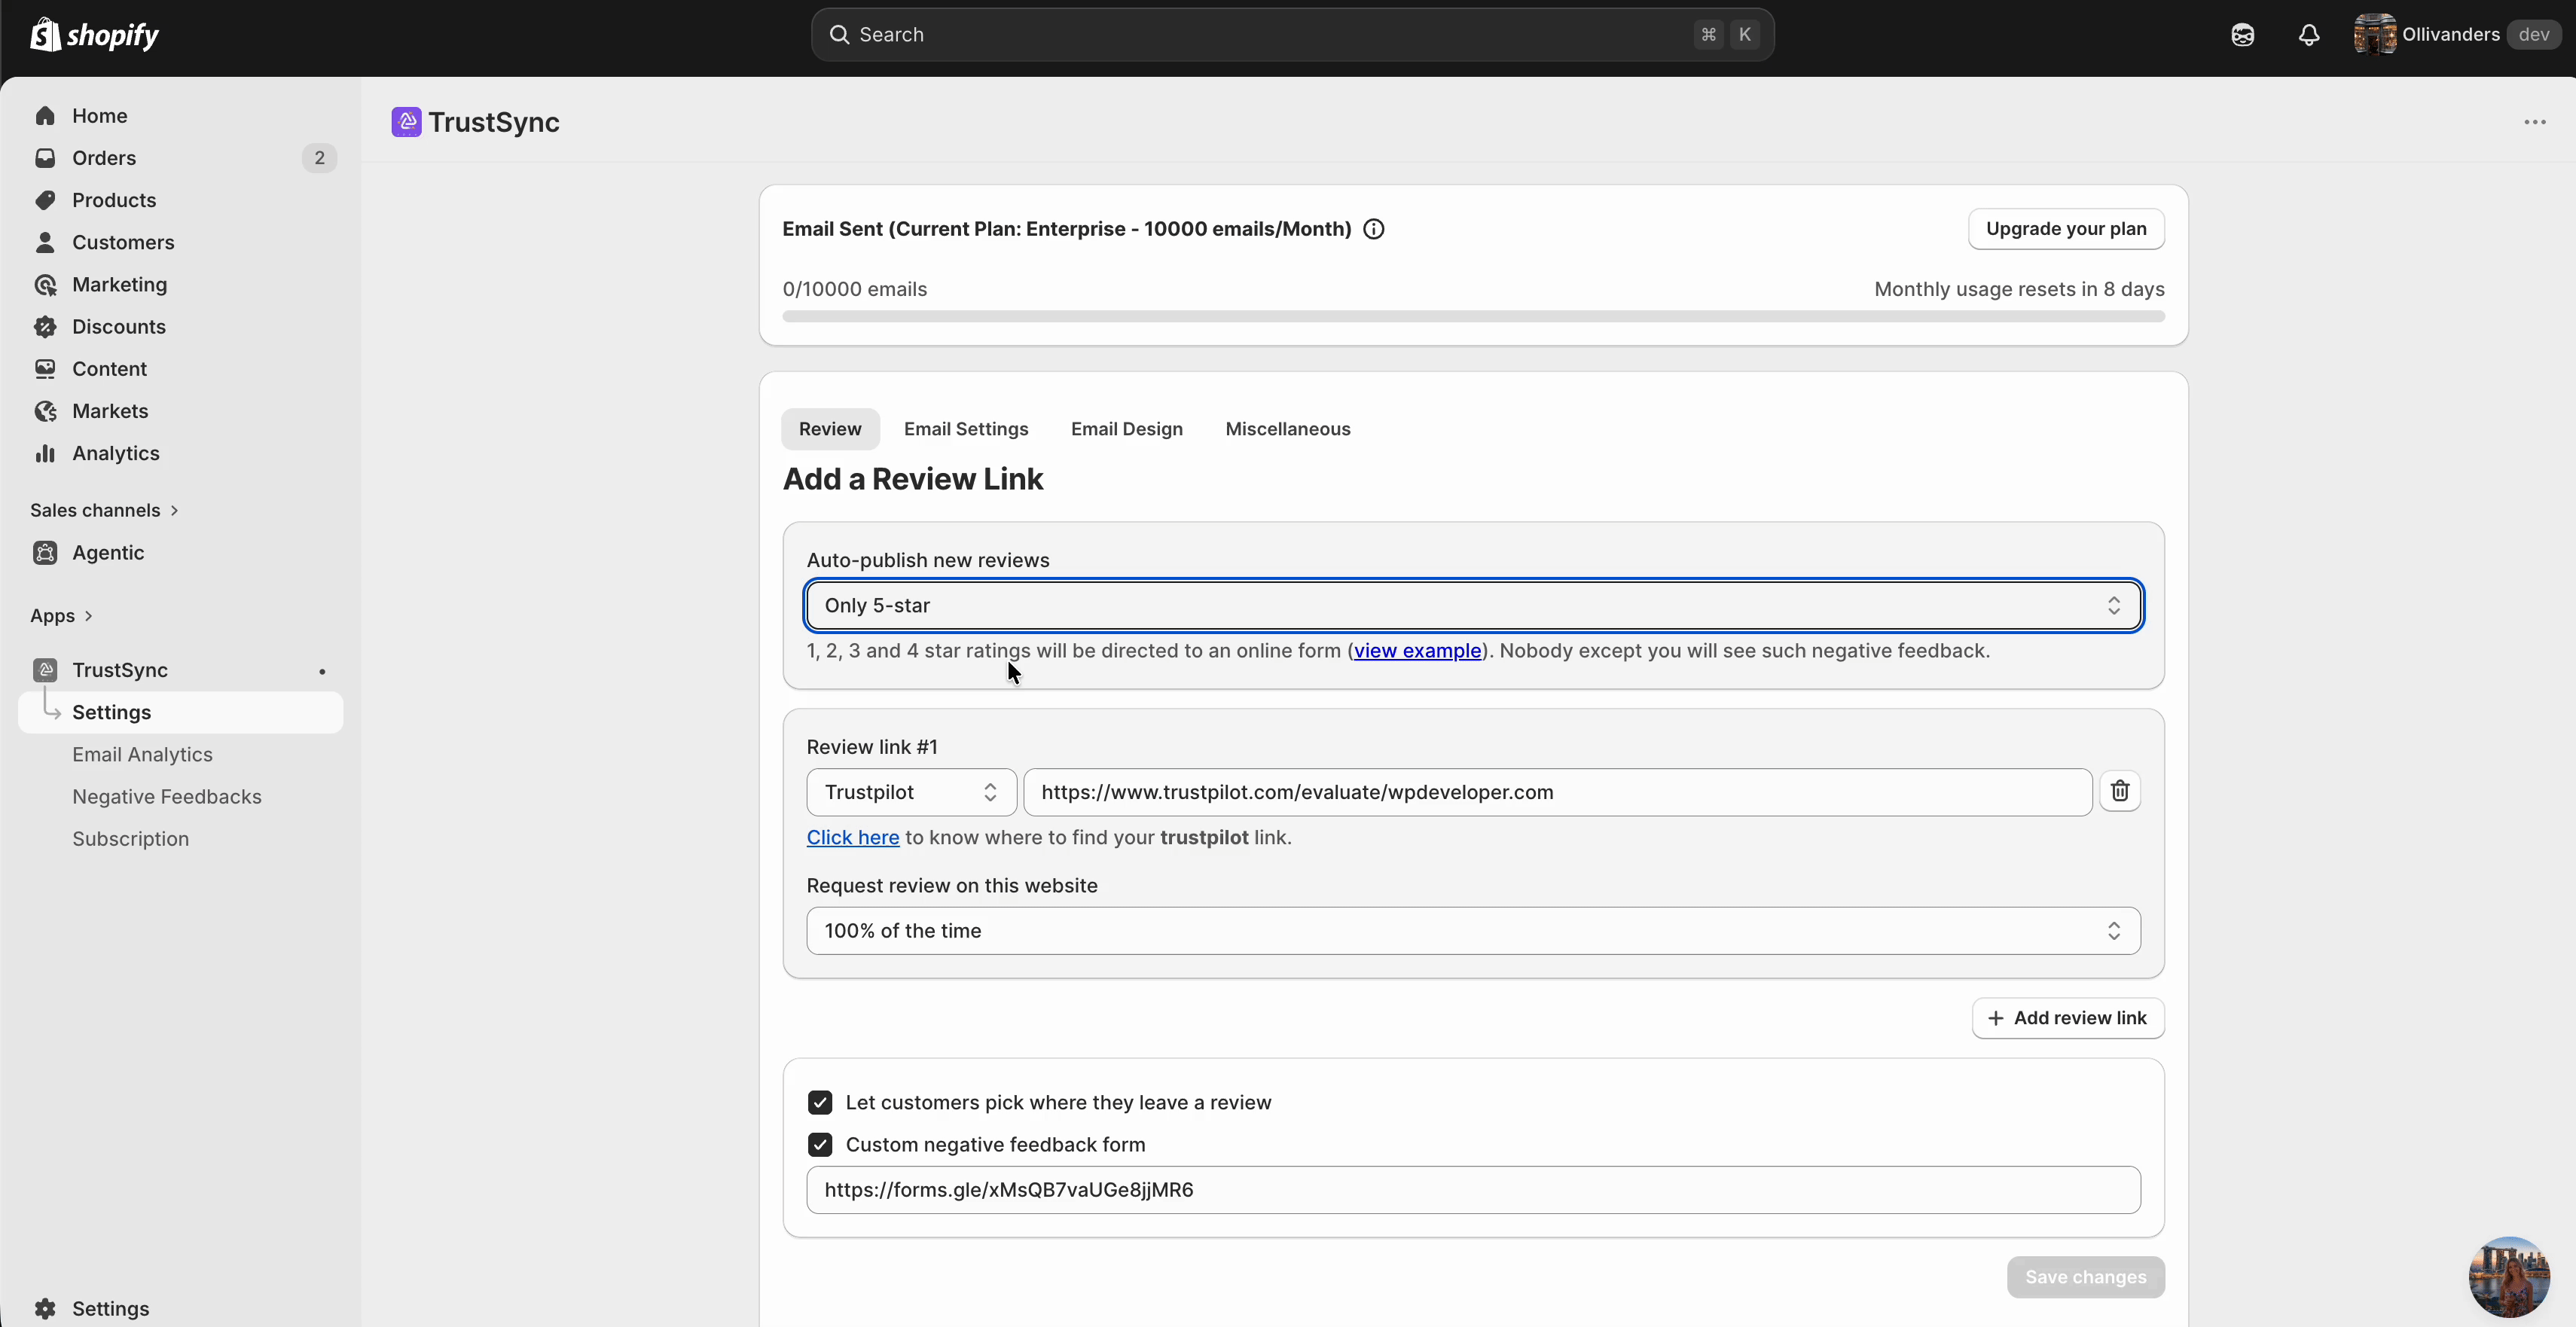Click the TrustSync app icon in sidebar
The image size is (2576, 1327).
point(45,670)
